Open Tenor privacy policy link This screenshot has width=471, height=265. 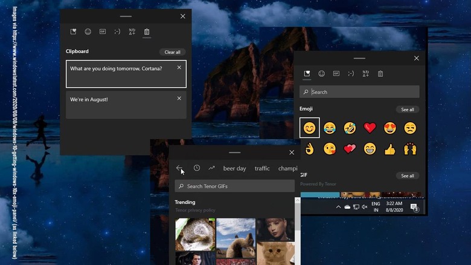pyautogui.click(x=195, y=210)
